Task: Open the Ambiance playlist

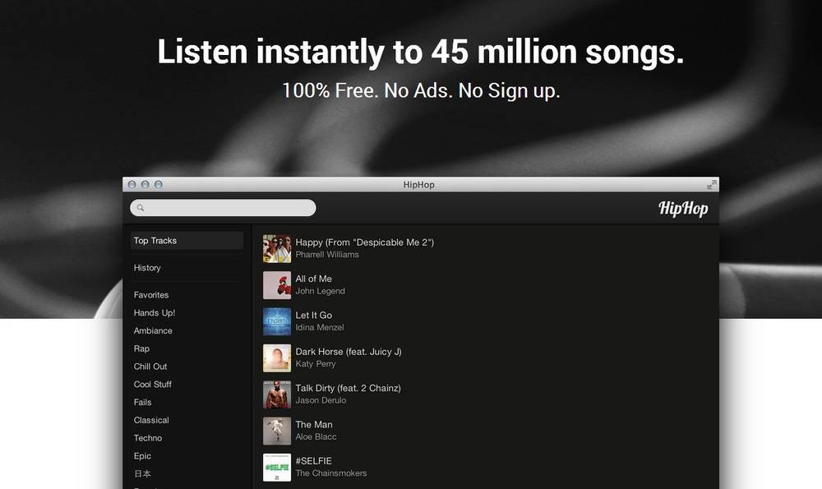Action: click(x=153, y=330)
